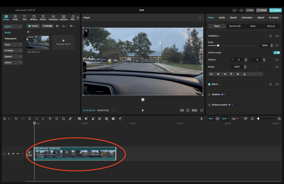
Task: Click the Delete icon in the timeline toolbar
Action: [50, 118]
